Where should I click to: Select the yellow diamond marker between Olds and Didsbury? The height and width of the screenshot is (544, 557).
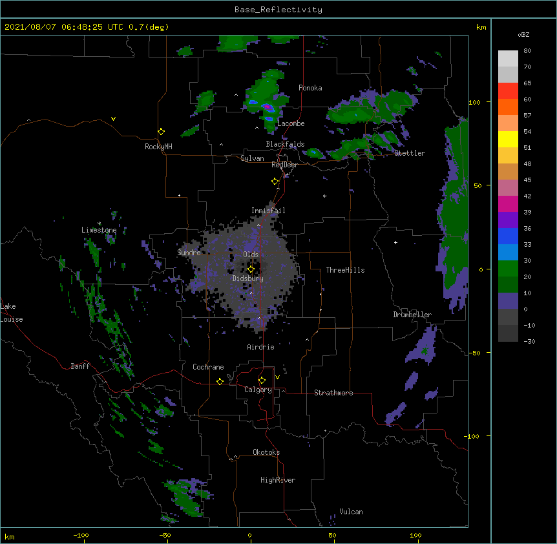click(x=251, y=269)
